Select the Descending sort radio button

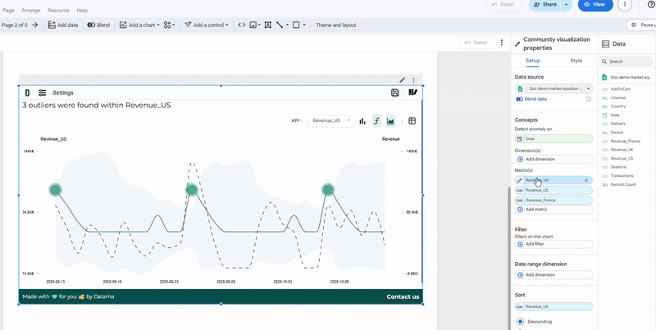click(520, 321)
